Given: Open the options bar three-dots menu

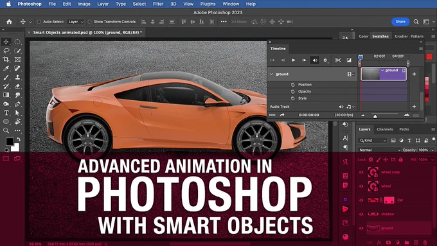Looking at the screenshot, I should [x=224, y=22].
